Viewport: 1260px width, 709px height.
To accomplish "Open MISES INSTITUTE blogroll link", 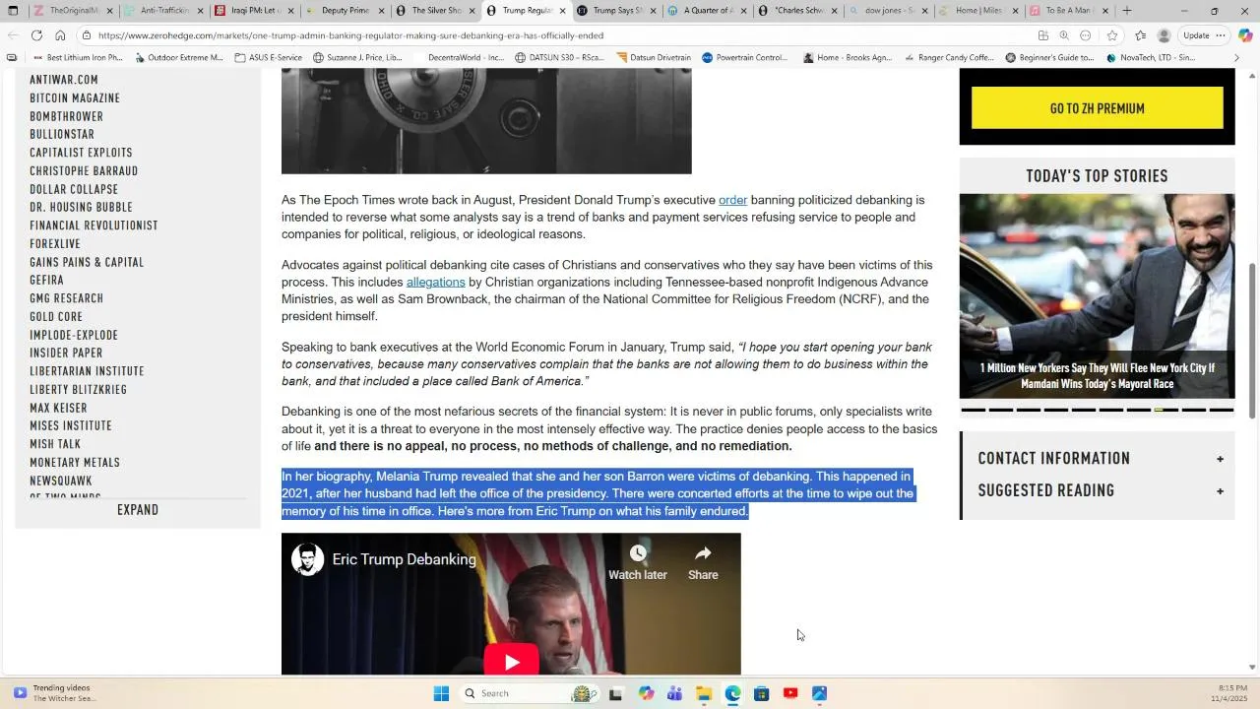I will (71, 426).
